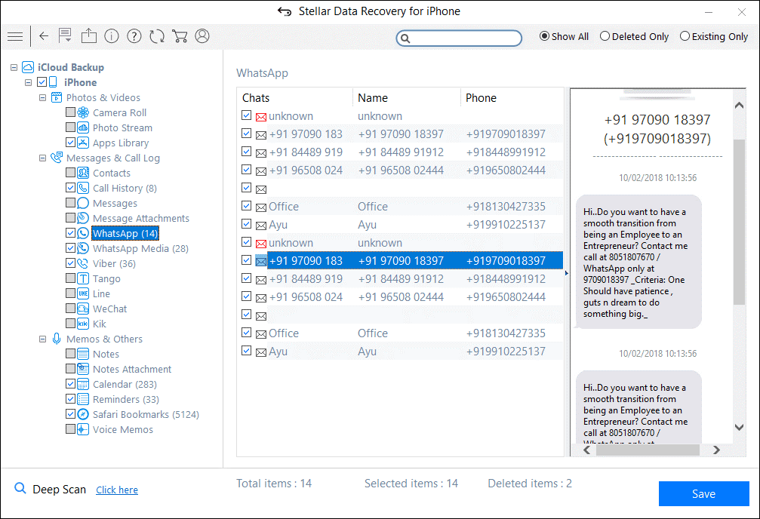The image size is (760, 519).
Task: Uncheck the Call History checkbox
Action: 70,188
